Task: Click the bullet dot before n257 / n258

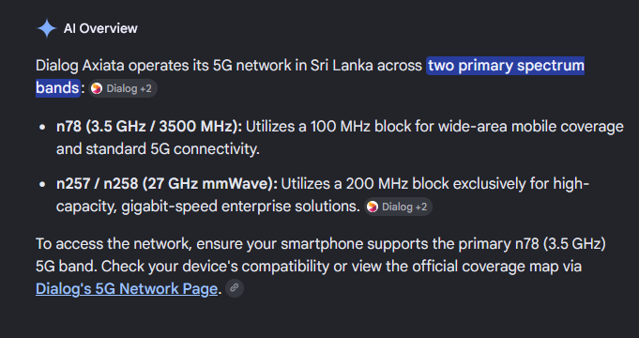Action: [x=41, y=184]
